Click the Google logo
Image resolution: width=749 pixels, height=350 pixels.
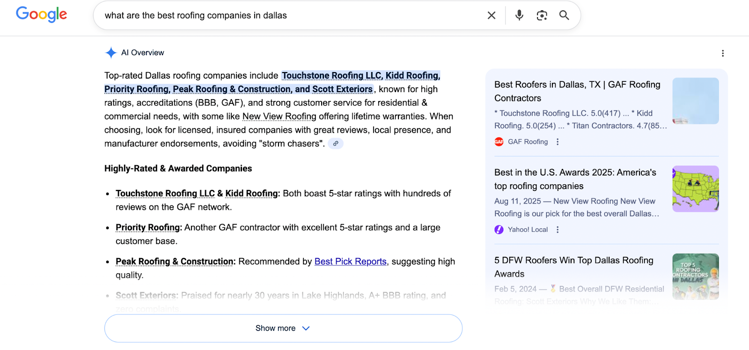click(x=42, y=15)
